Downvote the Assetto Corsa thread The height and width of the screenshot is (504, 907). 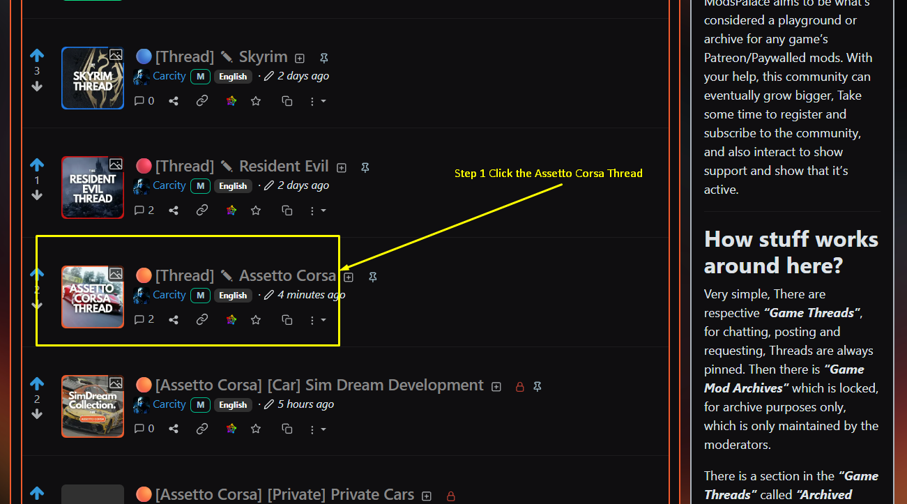[x=37, y=305]
